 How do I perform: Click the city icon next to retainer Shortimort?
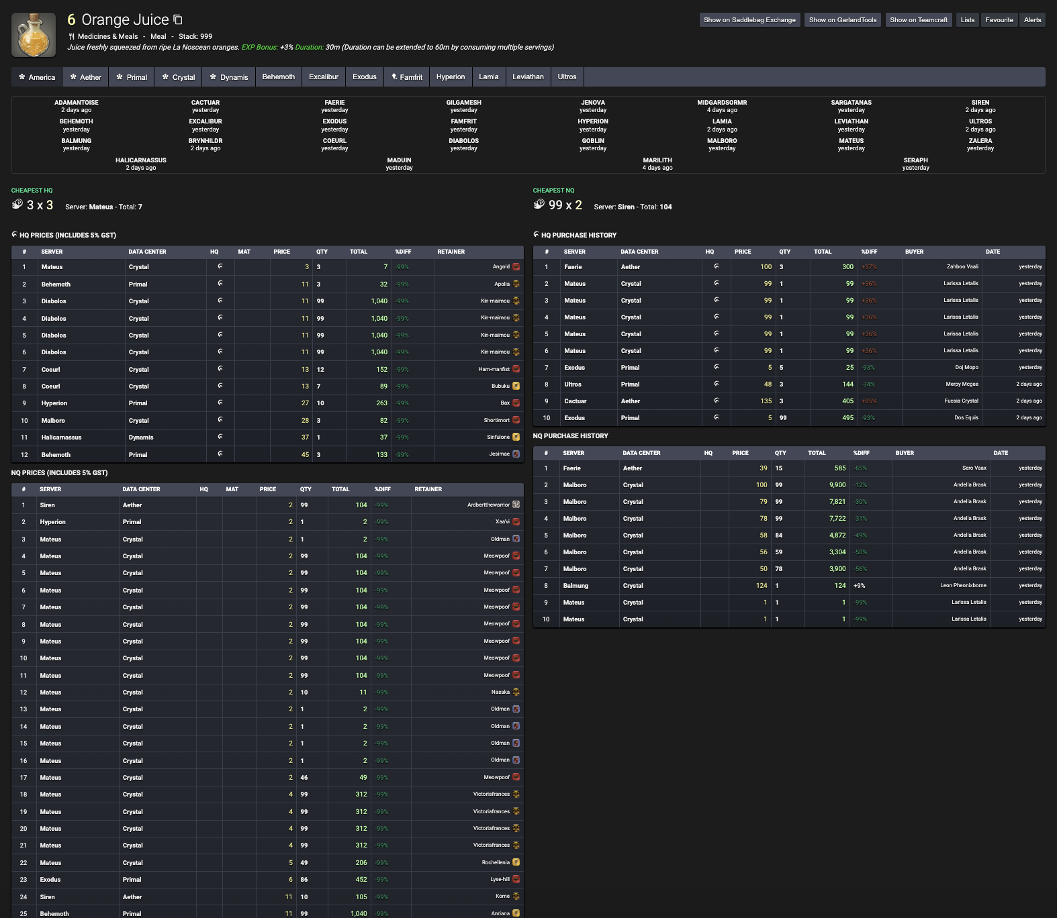pyautogui.click(x=516, y=420)
